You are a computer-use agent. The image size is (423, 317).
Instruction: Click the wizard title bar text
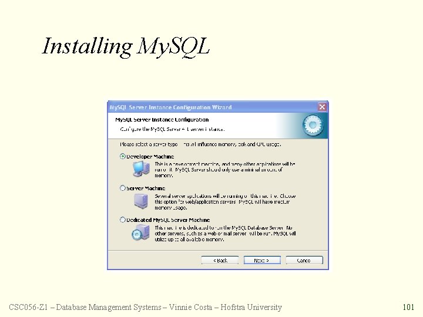170,107
